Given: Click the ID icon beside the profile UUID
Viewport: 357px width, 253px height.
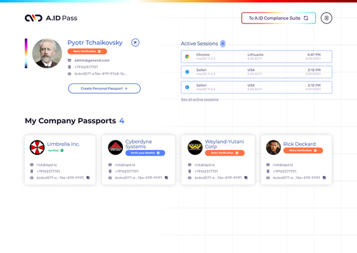Looking at the screenshot, I should (70, 73).
